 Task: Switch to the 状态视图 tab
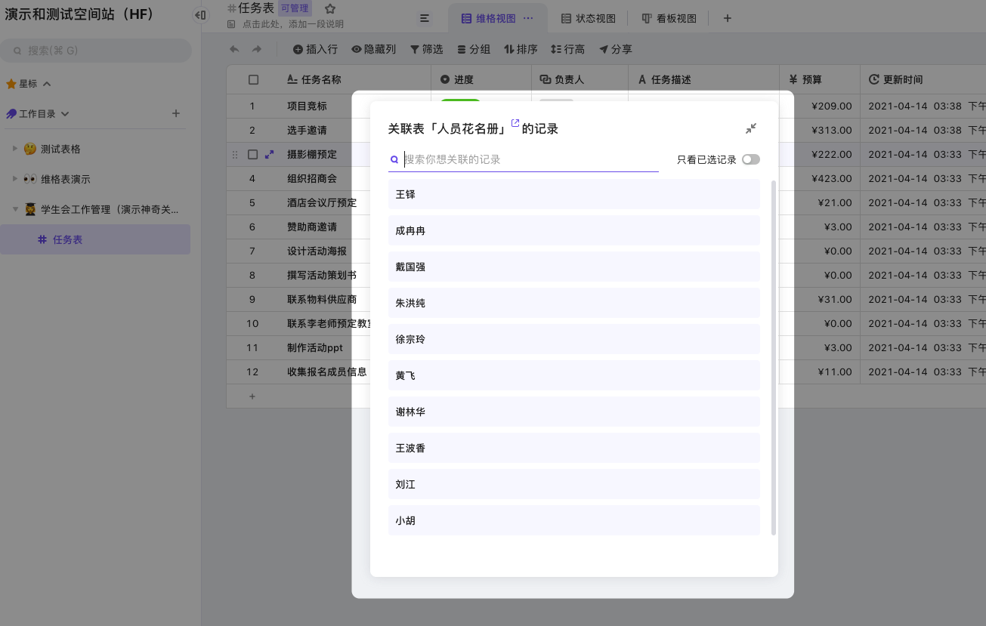tap(588, 18)
